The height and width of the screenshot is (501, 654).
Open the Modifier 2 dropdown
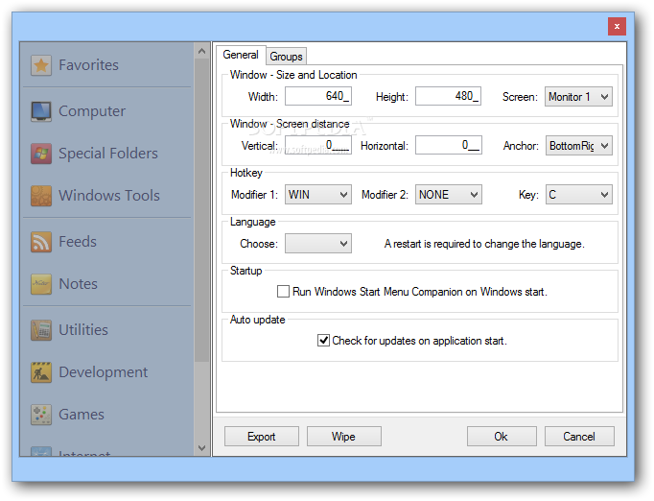click(x=449, y=195)
